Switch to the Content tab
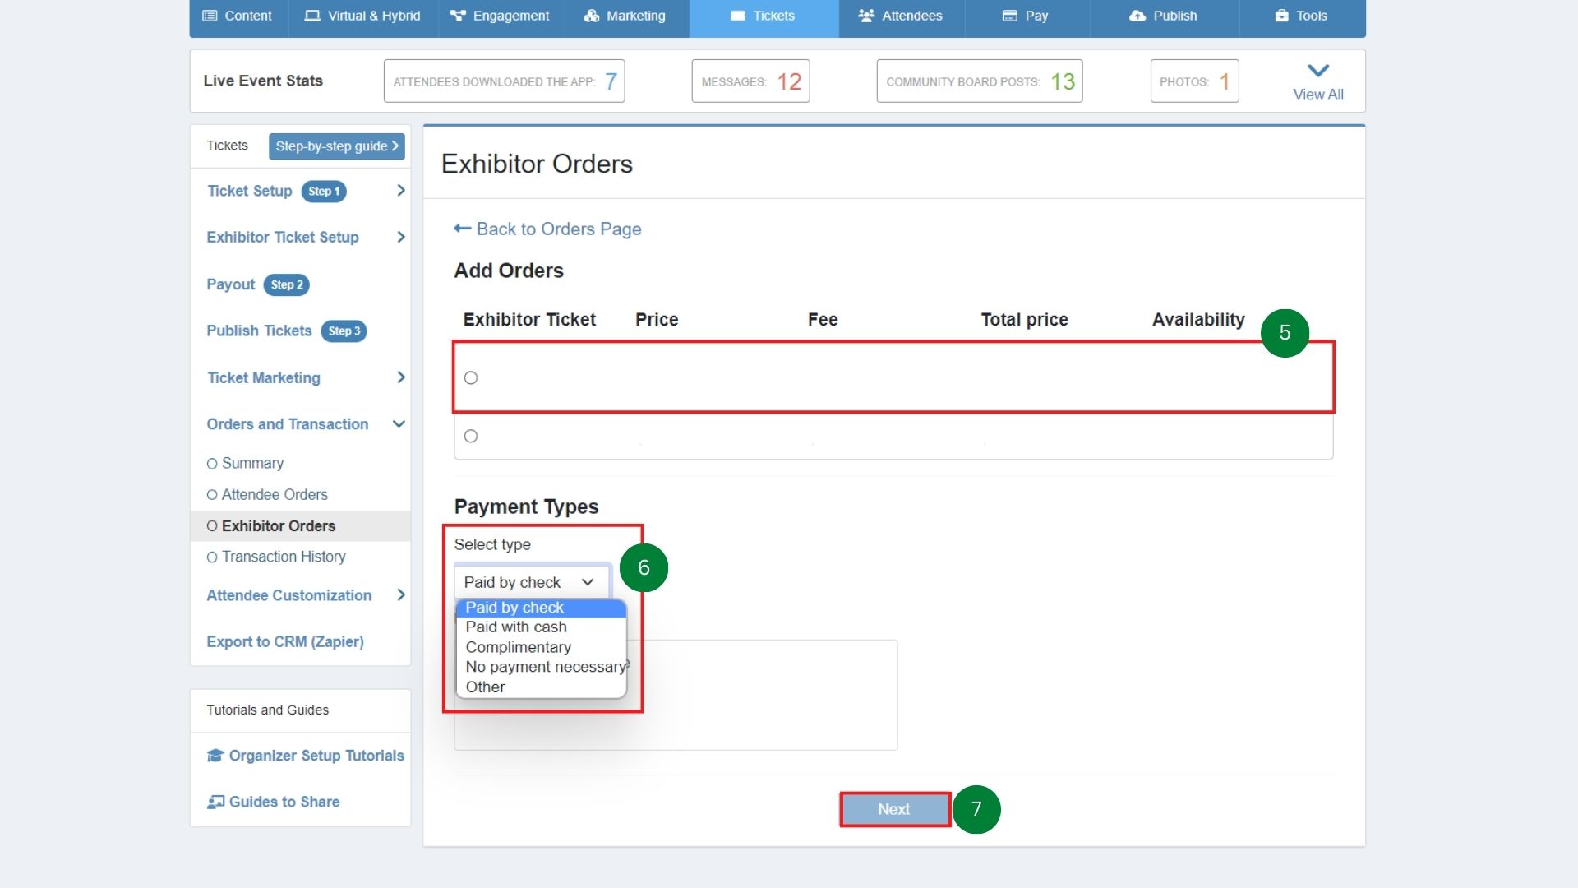This screenshot has width=1578, height=888. 238,16
